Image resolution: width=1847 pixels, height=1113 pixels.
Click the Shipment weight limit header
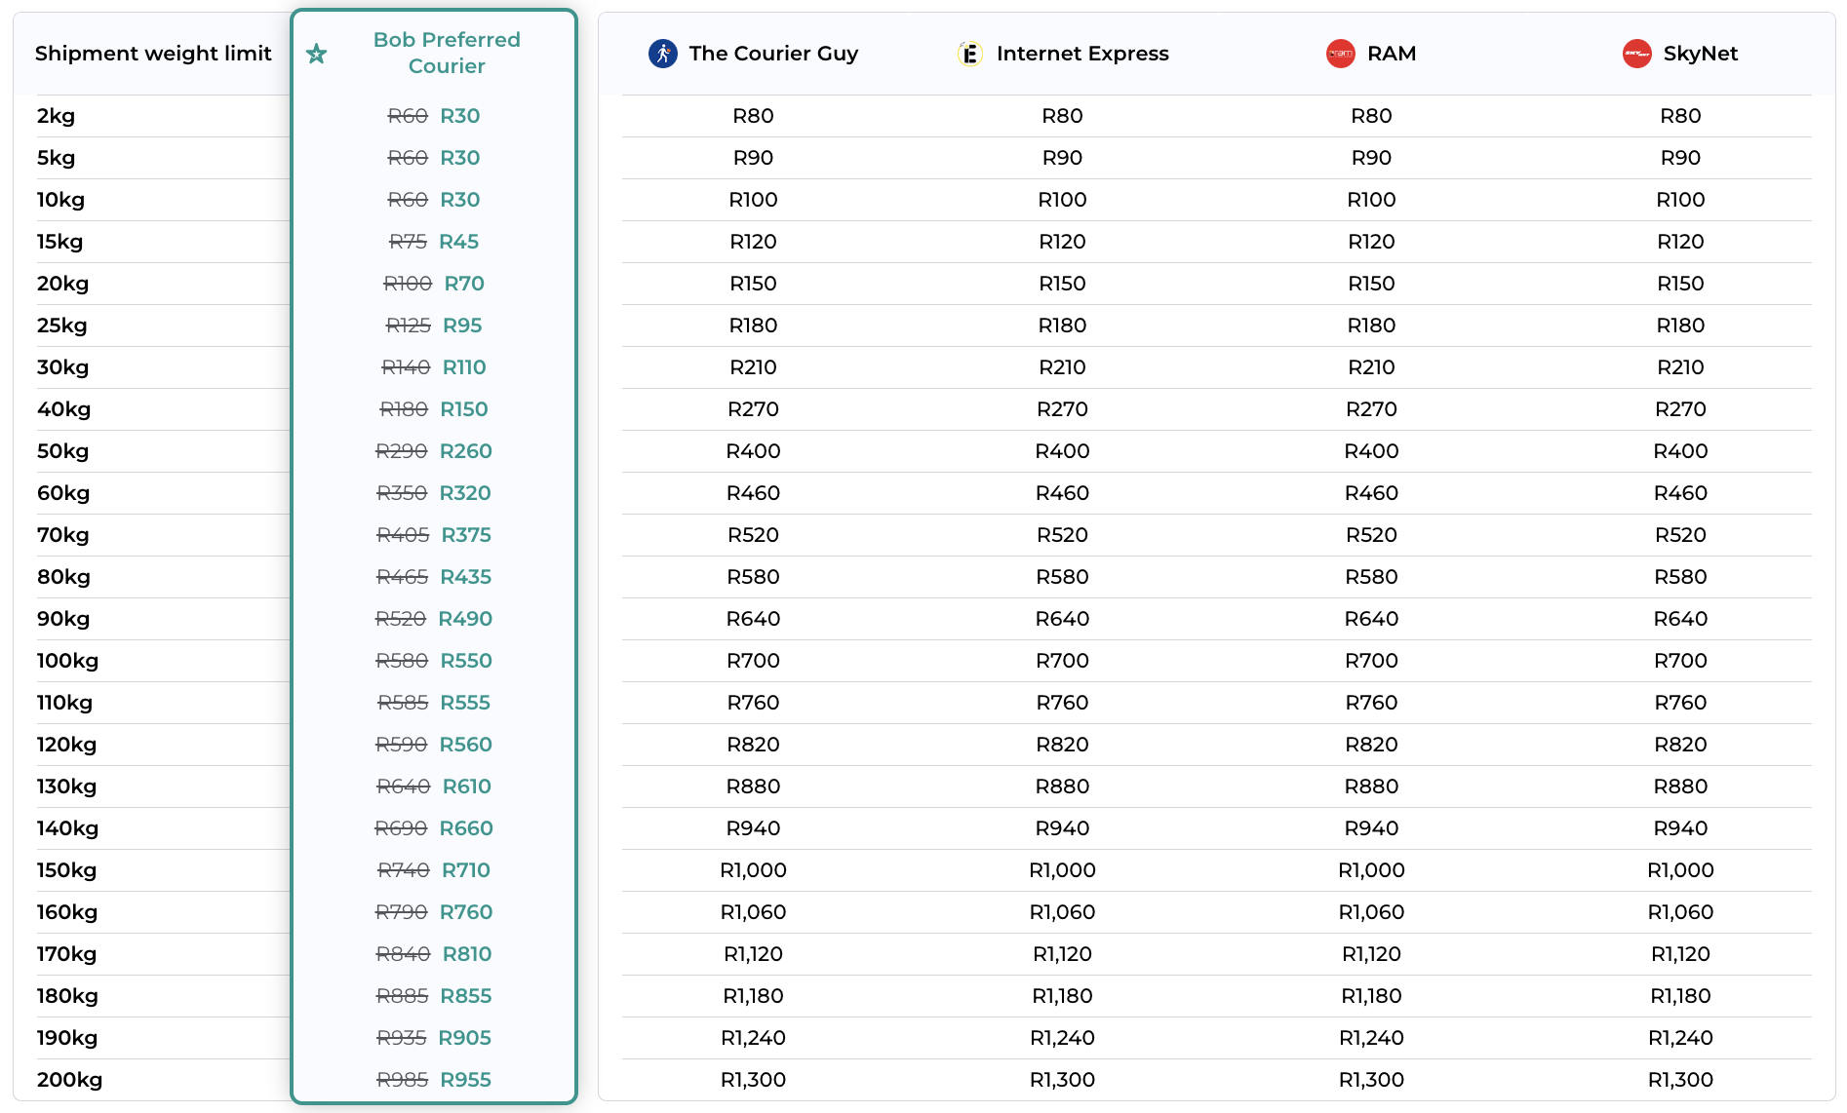[x=153, y=54]
